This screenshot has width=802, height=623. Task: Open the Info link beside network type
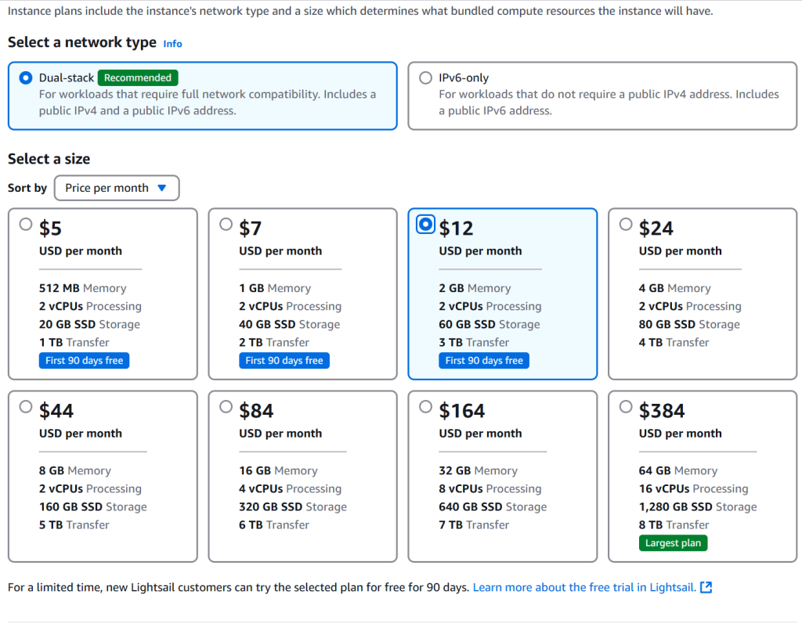point(172,44)
